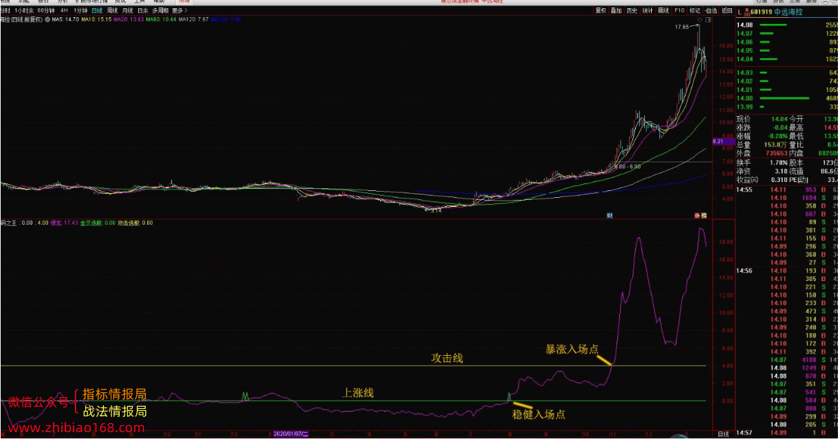The image size is (840, 439).
Task: Switch to 月线 monthly period
Action: (x=127, y=11)
